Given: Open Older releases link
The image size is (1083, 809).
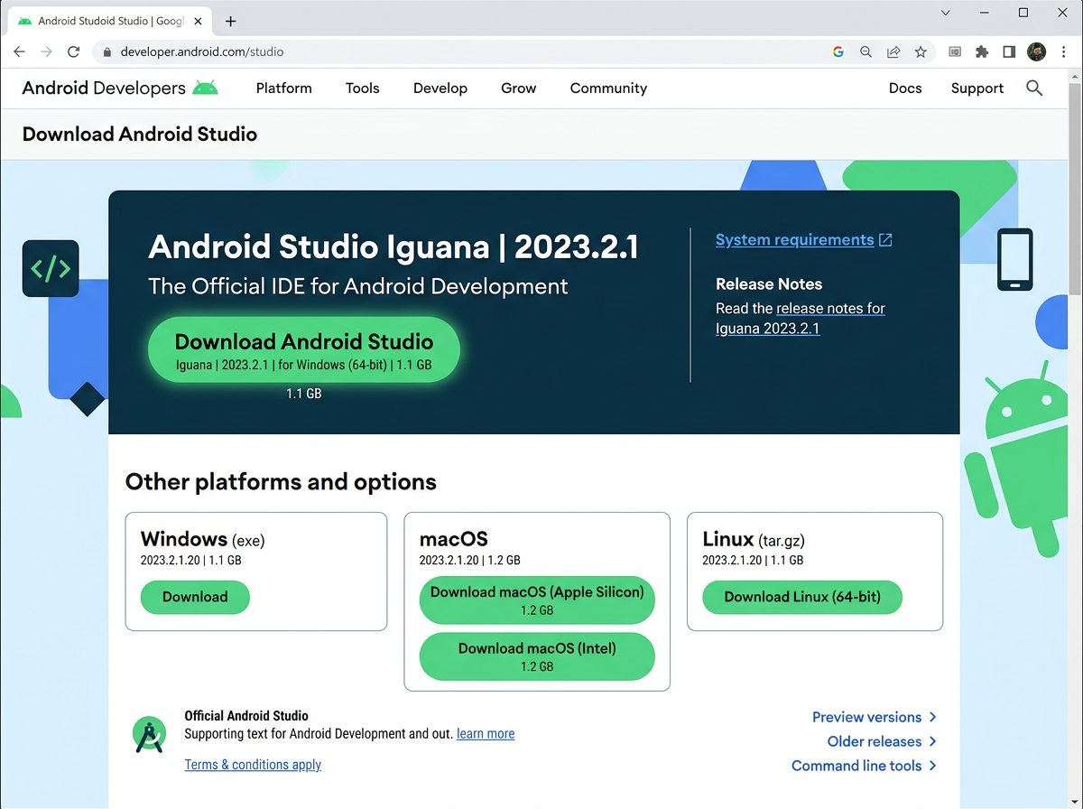Looking at the screenshot, I should 875,741.
